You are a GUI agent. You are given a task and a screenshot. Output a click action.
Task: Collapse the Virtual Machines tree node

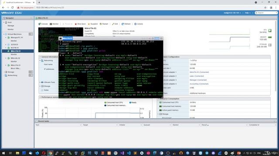[x=4, y=34]
